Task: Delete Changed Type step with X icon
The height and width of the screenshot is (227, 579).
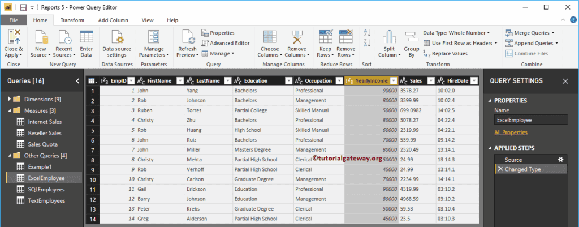Action: (x=500, y=169)
